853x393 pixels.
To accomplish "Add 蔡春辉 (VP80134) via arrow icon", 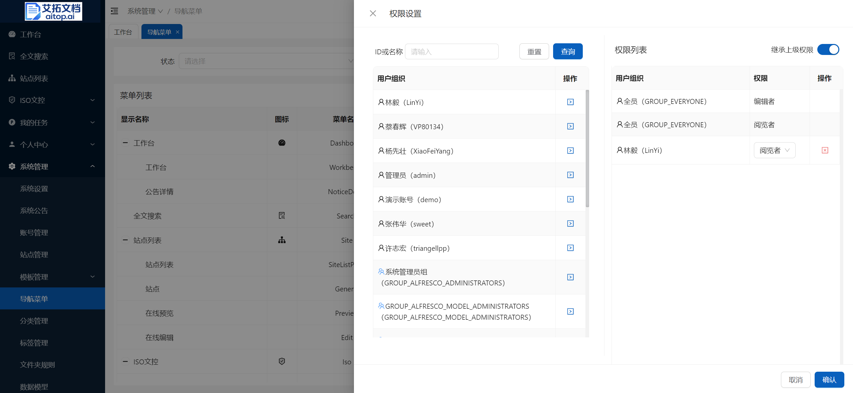I will (x=570, y=126).
